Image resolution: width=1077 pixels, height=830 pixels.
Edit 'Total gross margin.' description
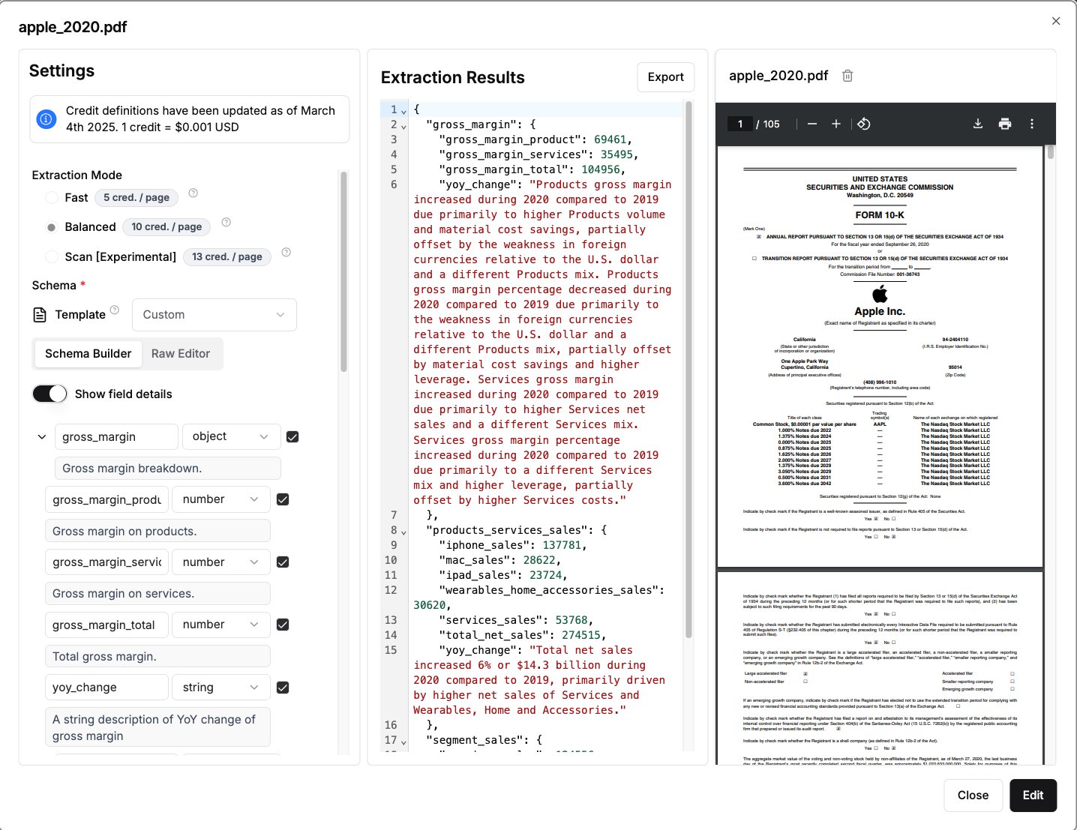157,656
